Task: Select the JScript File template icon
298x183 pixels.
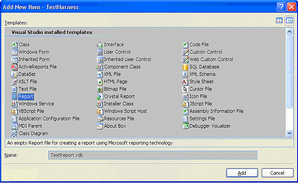Action: [x=185, y=104]
